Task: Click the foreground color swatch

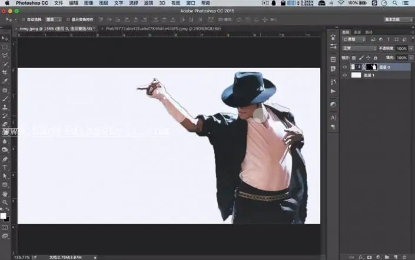Action: pyautogui.click(x=3, y=216)
